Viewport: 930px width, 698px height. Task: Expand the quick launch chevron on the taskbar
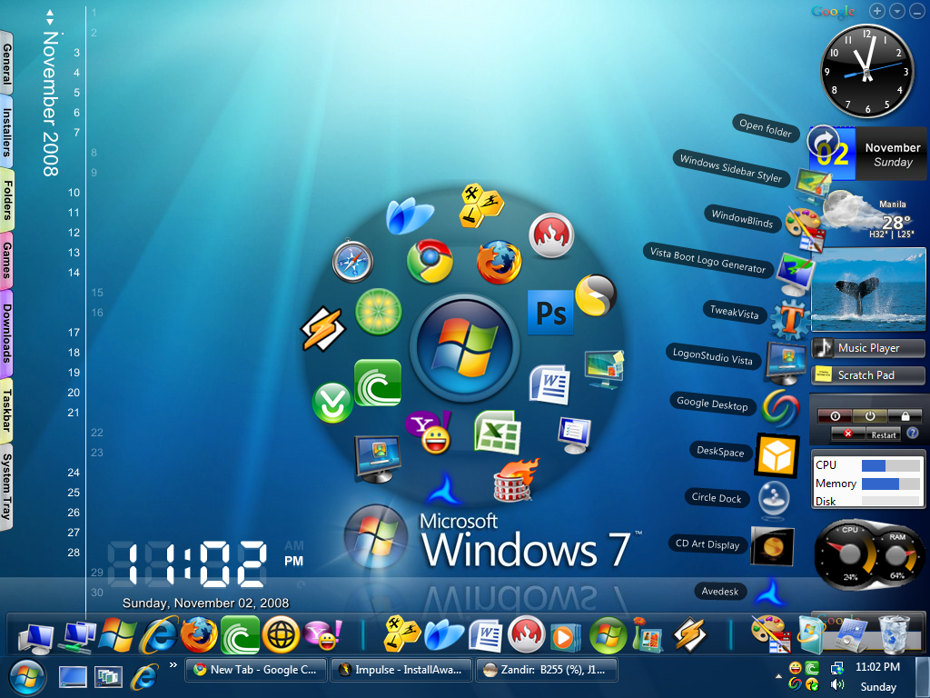coord(173,663)
